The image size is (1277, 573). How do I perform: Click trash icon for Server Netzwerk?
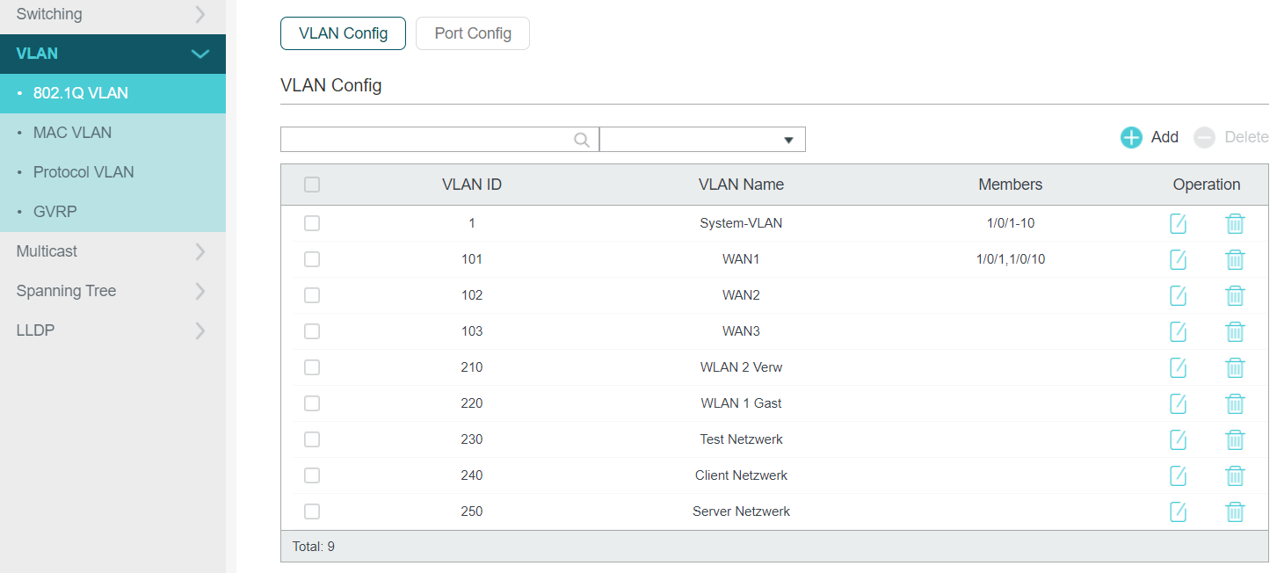click(1235, 511)
